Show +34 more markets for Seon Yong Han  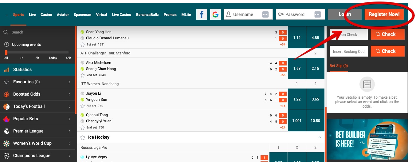[x=283, y=45]
